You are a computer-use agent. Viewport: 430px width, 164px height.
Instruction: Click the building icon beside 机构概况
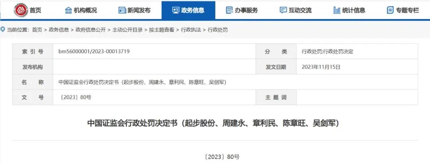click(68, 10)
